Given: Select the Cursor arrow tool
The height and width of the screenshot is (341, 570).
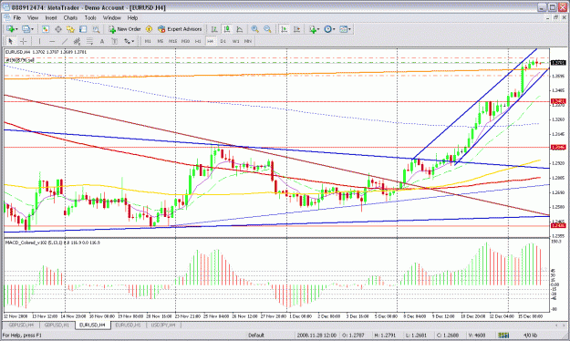Looking at the screenshot, I should [x=11, y=41].
